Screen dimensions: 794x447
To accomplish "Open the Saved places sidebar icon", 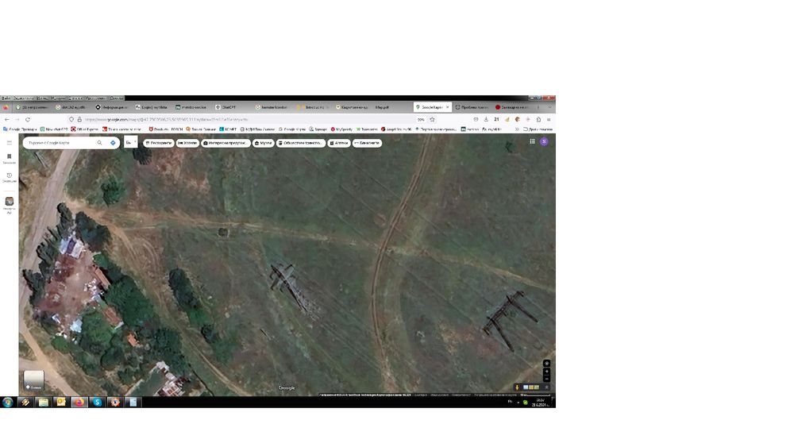I will point(9,159).
